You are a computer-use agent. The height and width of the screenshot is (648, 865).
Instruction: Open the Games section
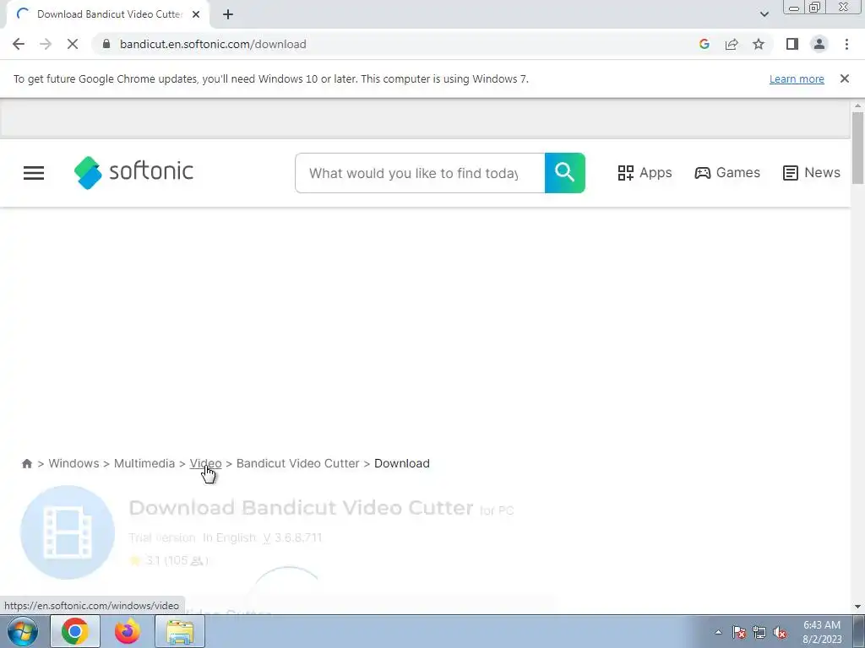tap(727, 173)
